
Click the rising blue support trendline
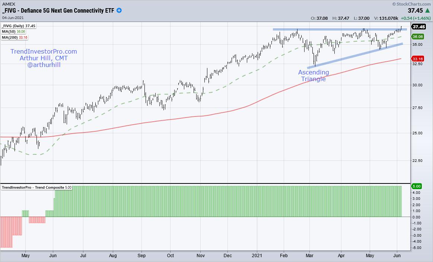click(354, 56)
